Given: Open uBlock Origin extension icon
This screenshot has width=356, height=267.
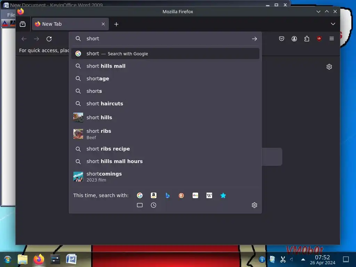Looking at the screenshot, I should 319,39.
